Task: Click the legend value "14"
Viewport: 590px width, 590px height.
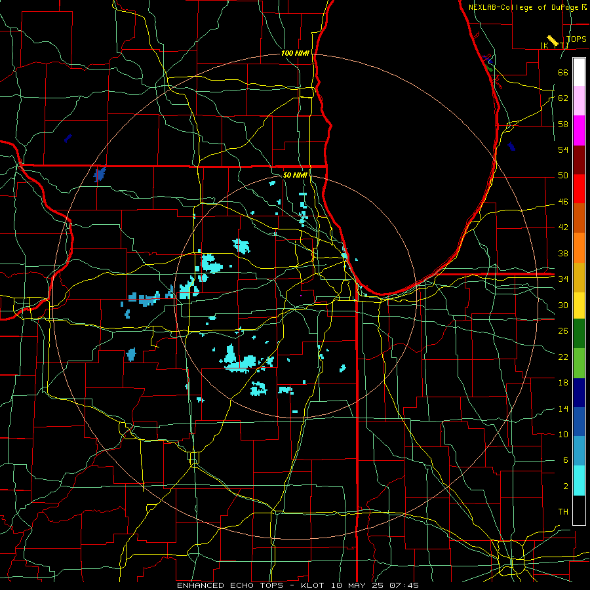Action: 563,408
